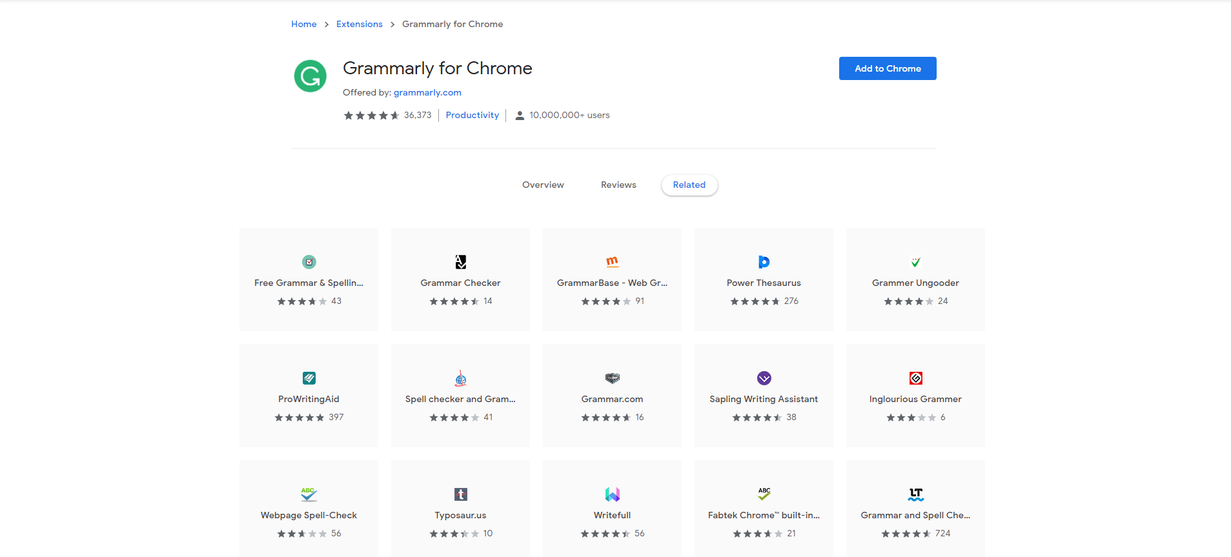
Task: Switch to the Reviews tab
Action: pos(618,185)
